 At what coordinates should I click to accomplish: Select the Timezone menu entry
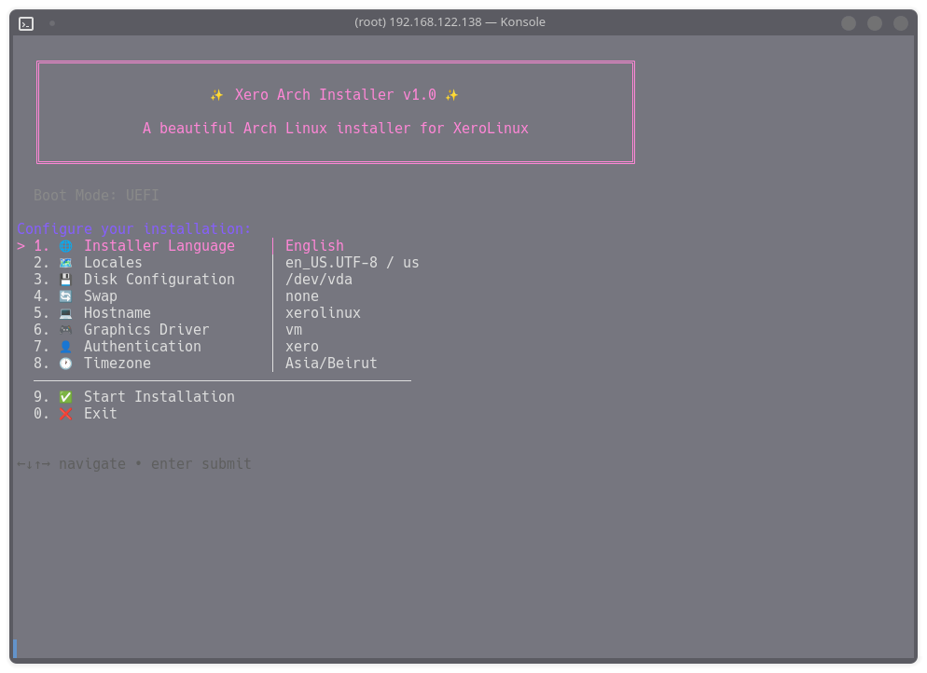(x=118, y=364)
